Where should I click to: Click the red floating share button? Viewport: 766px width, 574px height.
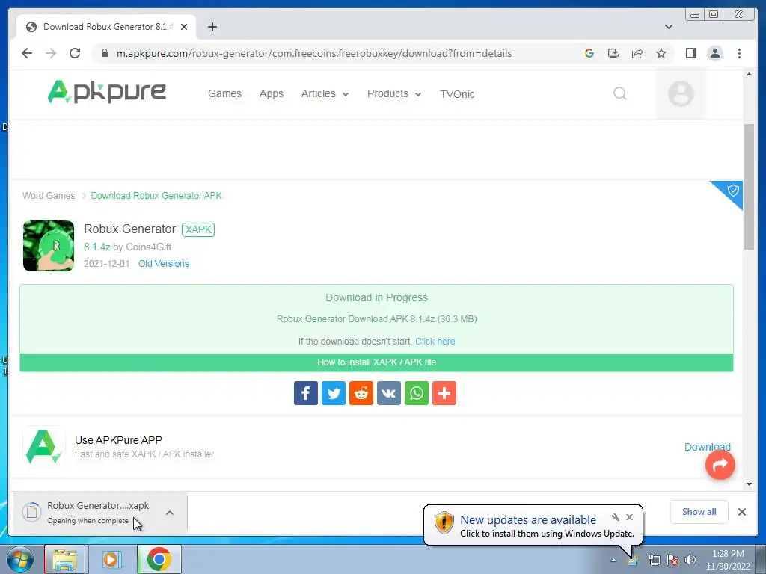tap(720, 465)
